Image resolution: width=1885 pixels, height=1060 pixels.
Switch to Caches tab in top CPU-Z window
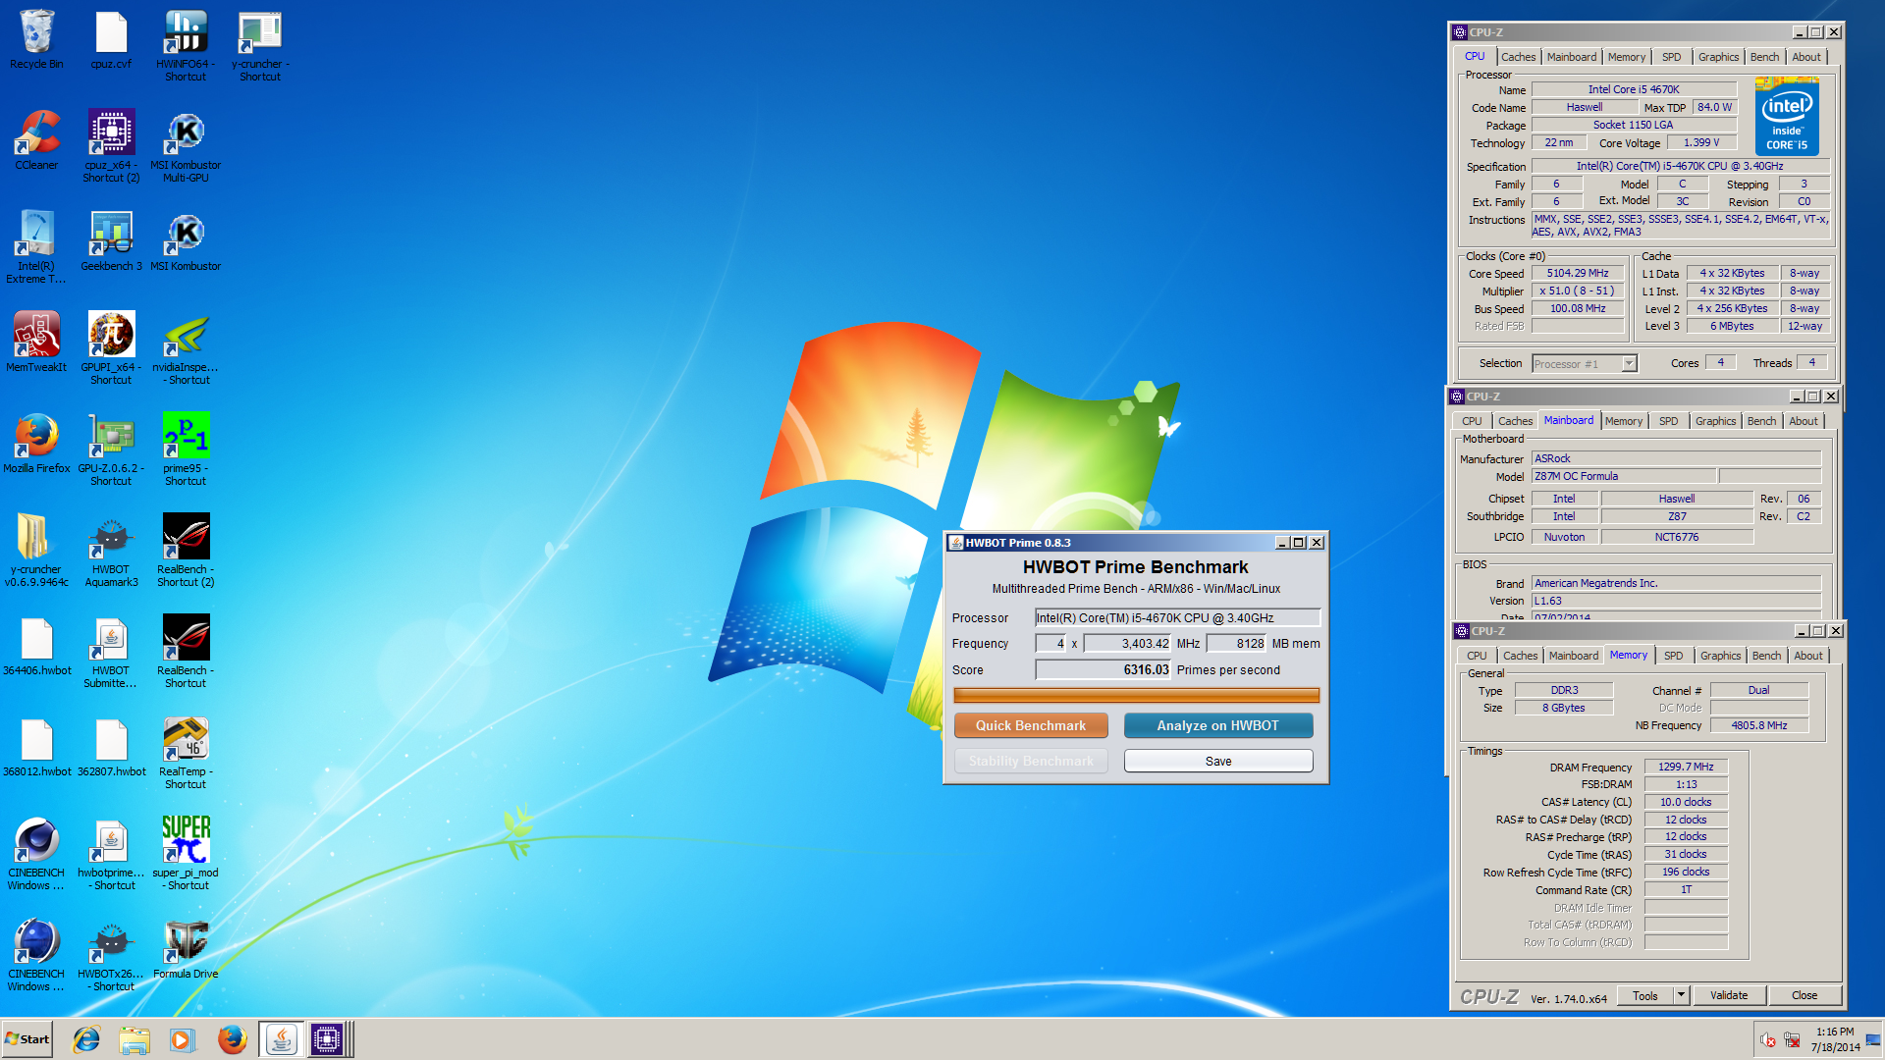(1518, 57)
